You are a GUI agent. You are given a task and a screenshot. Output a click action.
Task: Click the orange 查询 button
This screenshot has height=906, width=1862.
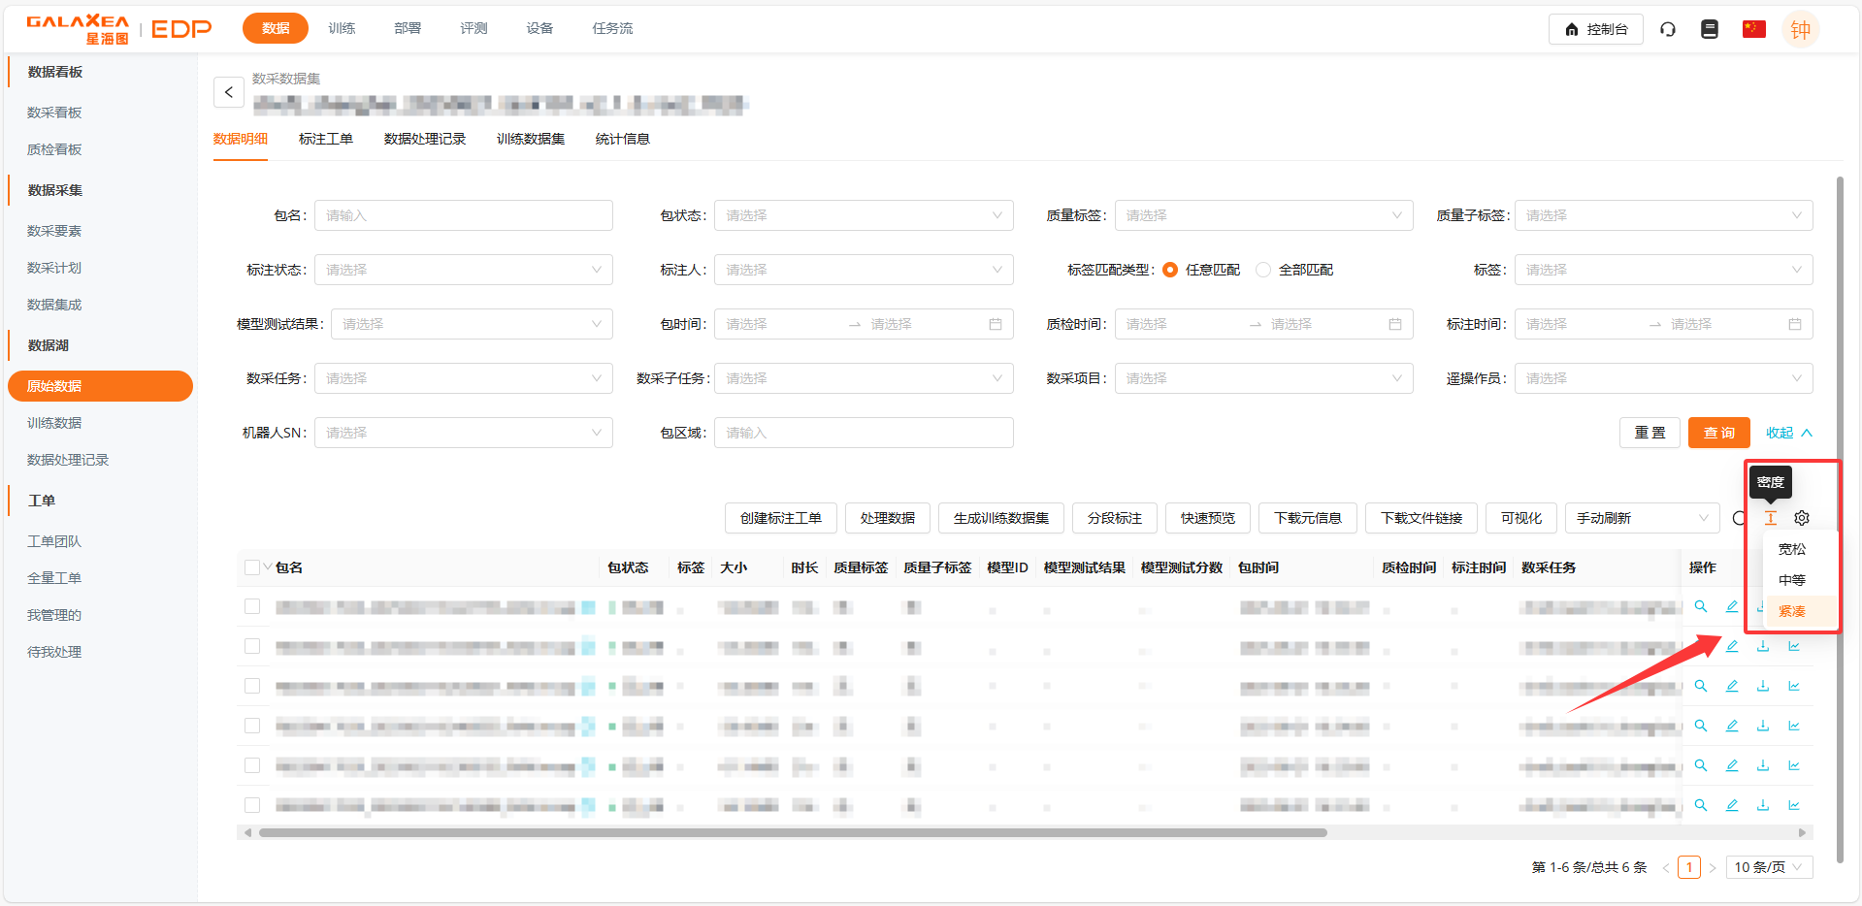(1718, 433)
